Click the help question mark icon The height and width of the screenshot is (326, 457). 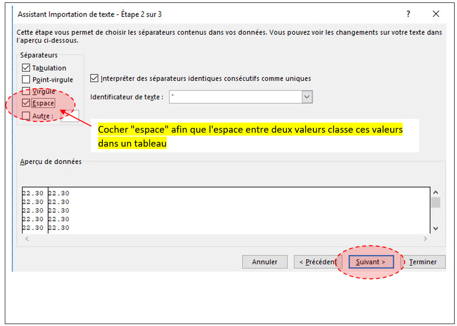(408, 14)
